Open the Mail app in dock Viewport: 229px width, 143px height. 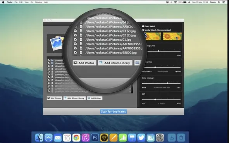58,138
